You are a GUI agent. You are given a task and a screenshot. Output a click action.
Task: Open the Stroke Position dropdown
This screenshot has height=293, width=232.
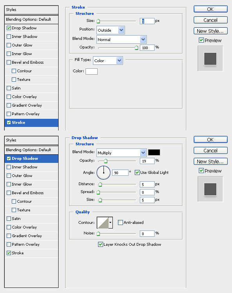tap(111, 30)
